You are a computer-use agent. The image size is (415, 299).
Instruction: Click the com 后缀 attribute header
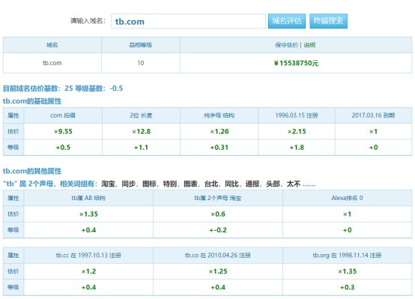[63, 115]
